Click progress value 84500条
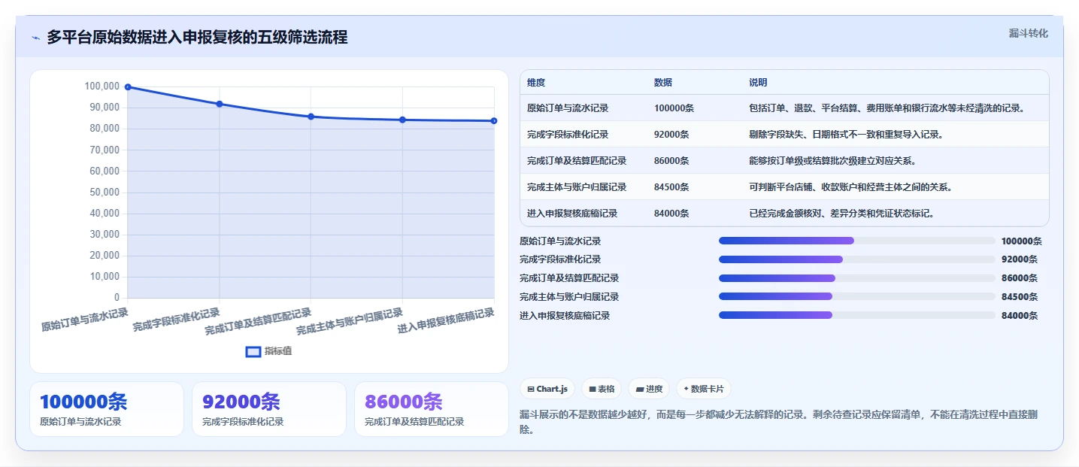The image size is (1079, 467). (x=1020, y=297)
